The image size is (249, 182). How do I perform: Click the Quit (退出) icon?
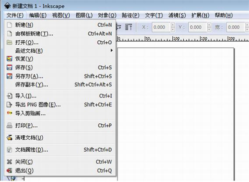tap(9, 171)
